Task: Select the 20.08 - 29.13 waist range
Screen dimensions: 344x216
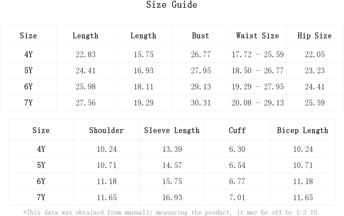Action: [x=258, y=103]
